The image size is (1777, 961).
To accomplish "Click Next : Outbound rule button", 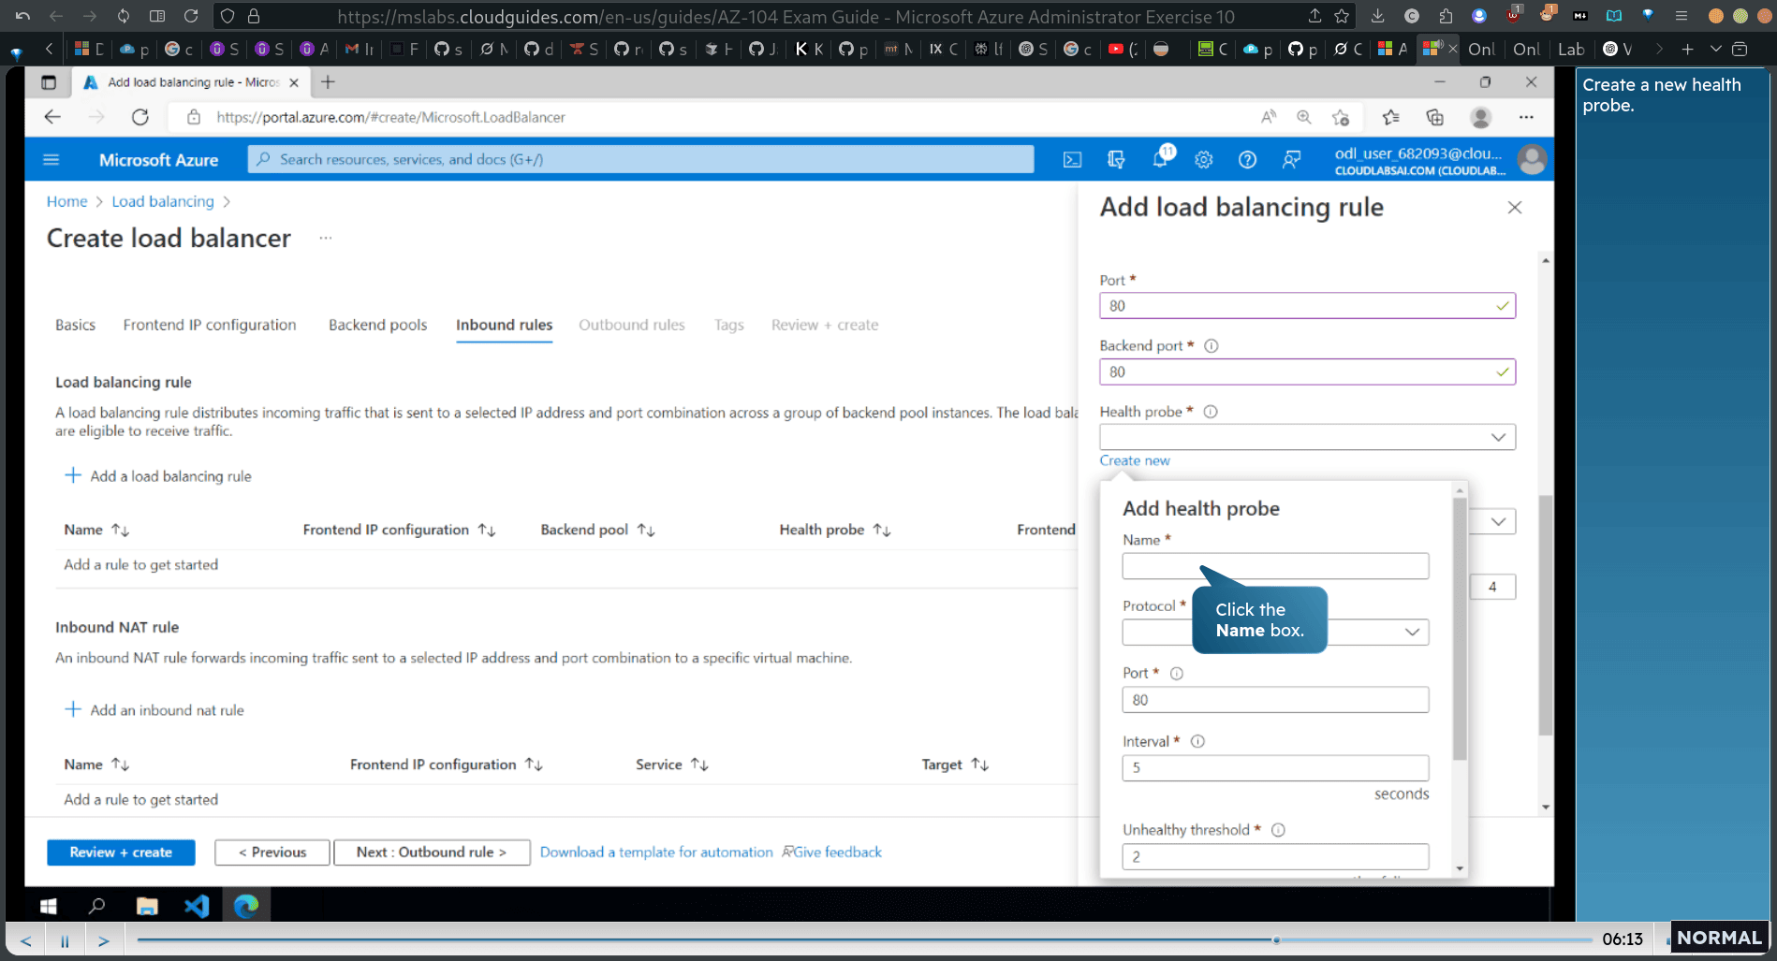I will coord(432,852).
